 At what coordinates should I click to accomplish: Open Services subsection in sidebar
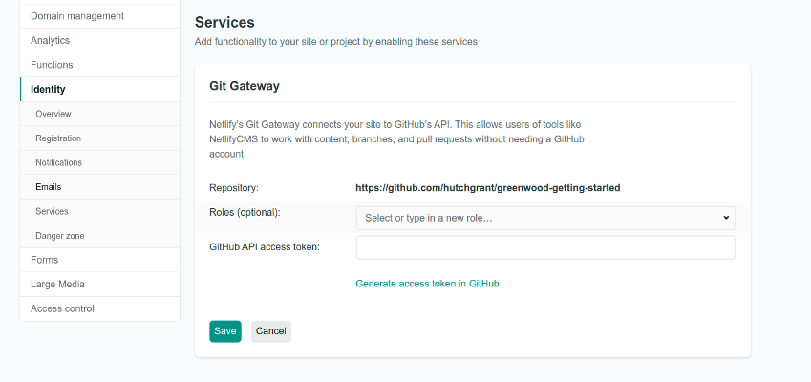[100, 211]
